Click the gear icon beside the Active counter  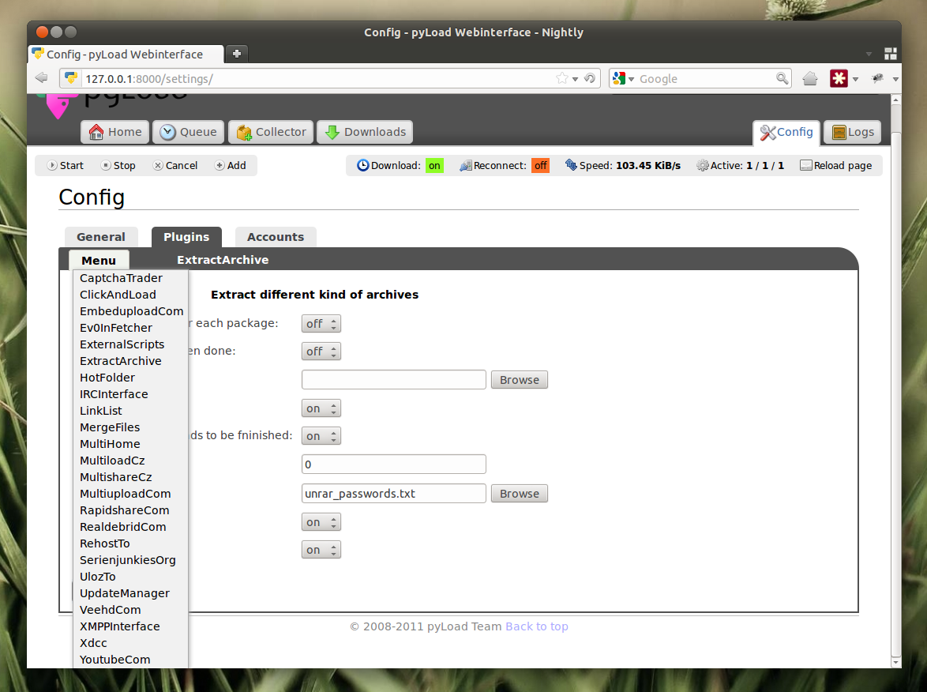click(701, 165)
